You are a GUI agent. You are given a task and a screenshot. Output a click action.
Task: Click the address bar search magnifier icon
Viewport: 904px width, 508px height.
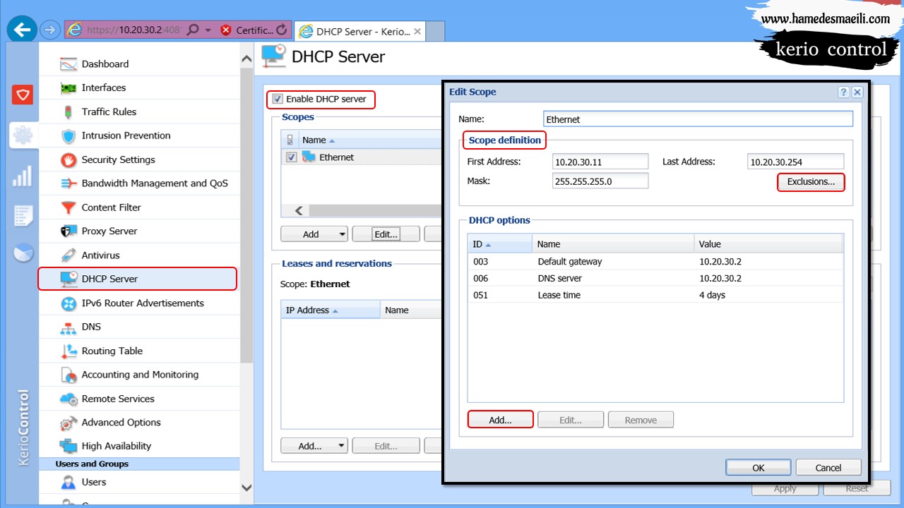coord(193,30)
